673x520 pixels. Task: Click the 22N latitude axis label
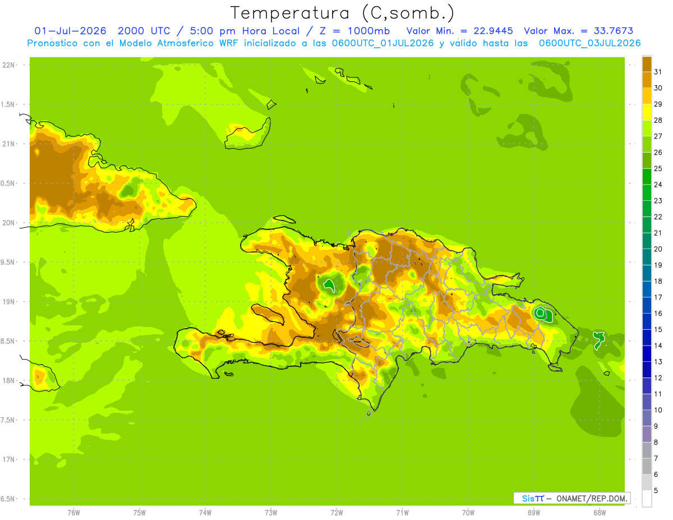click(x=8, y=65)
